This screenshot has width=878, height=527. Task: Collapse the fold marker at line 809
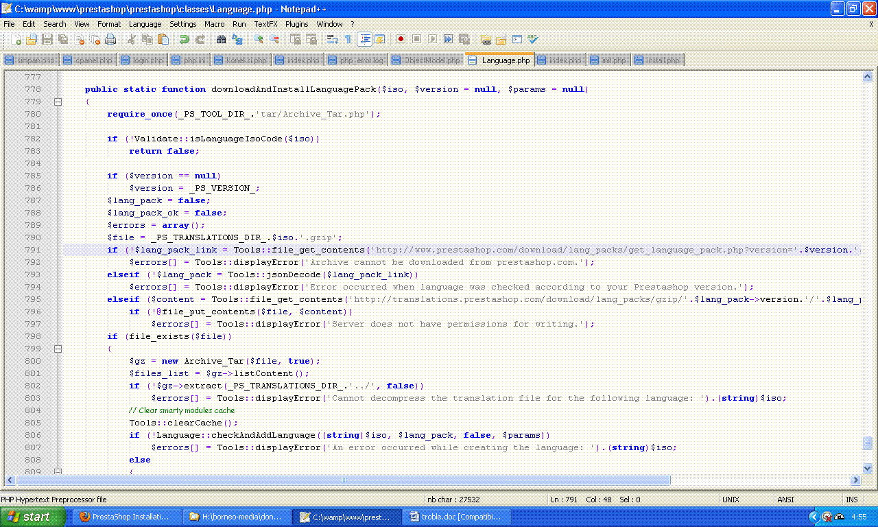pos(58,472)
